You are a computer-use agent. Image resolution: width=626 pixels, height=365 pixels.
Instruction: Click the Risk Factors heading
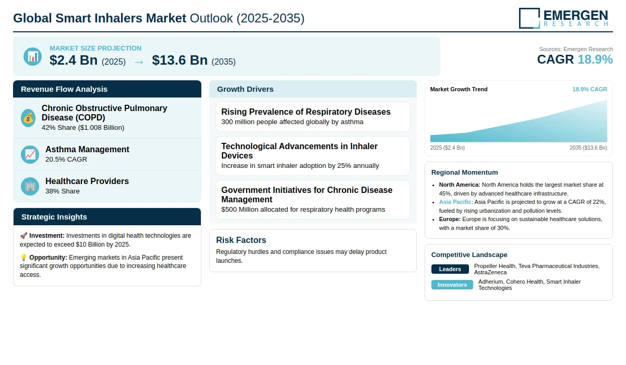pos(241,240)
